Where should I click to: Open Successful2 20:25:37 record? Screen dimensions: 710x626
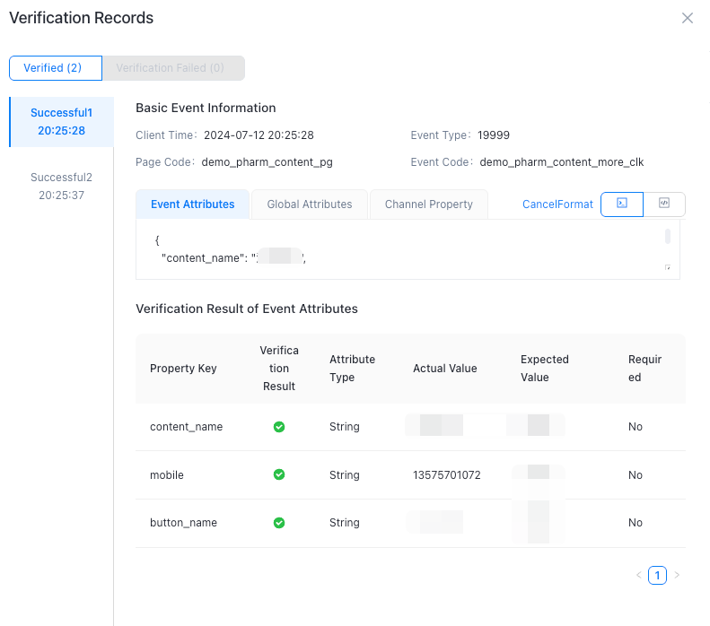coord(62,186)
